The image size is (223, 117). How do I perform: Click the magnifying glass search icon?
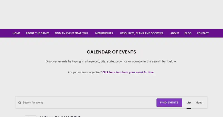20,103
